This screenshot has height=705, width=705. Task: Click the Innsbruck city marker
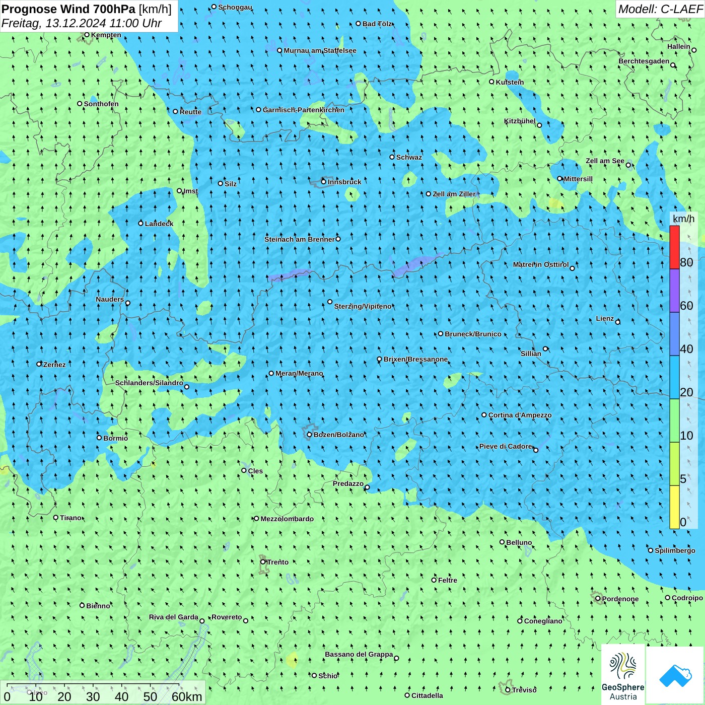click(x=324, y=182)
